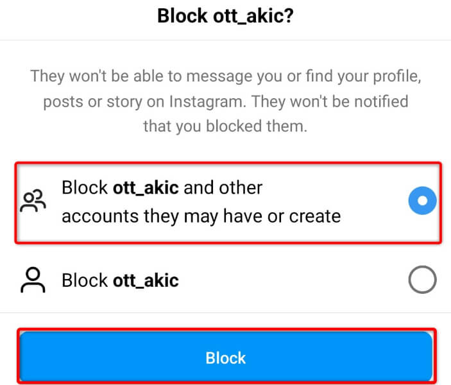This screenshot has width=451, height=385.
Task: Click the bold ott_akic username in the second option
Action: coord(144,280)
